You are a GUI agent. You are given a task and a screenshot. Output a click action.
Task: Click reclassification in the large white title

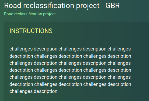pyautogui.click(x=49, y=5)
